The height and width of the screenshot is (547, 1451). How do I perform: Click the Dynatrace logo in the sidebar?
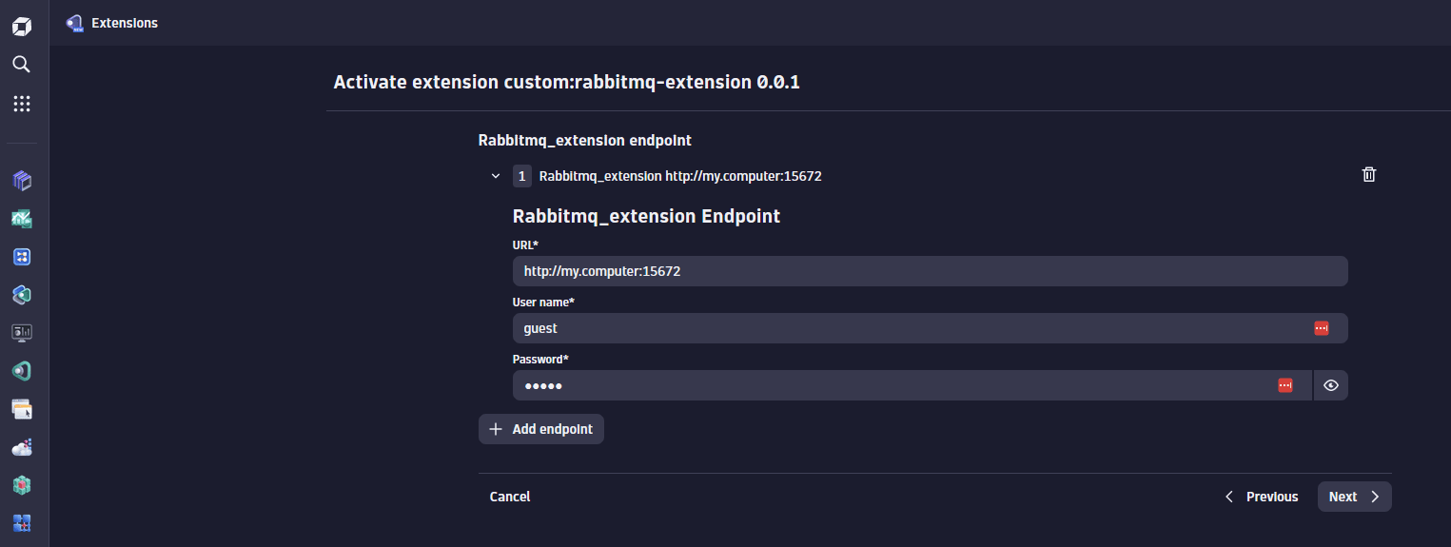pyautogui.click(x=21, y=26)
